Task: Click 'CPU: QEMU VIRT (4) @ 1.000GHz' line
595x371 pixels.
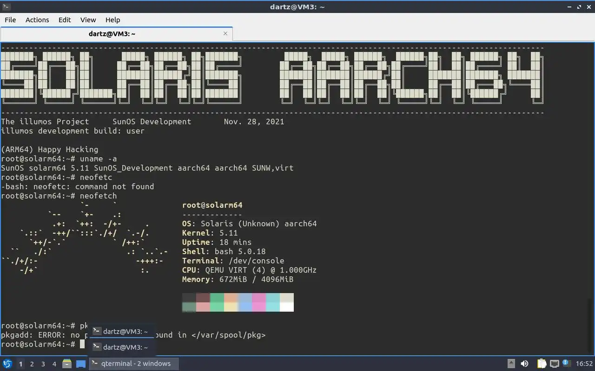Action: pos(250,270)
